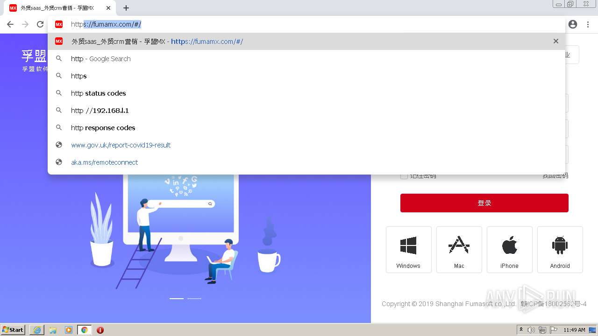598x336 pixels.
Task: Pick 'http response codes' suggestion
Action: pos(306,128)
